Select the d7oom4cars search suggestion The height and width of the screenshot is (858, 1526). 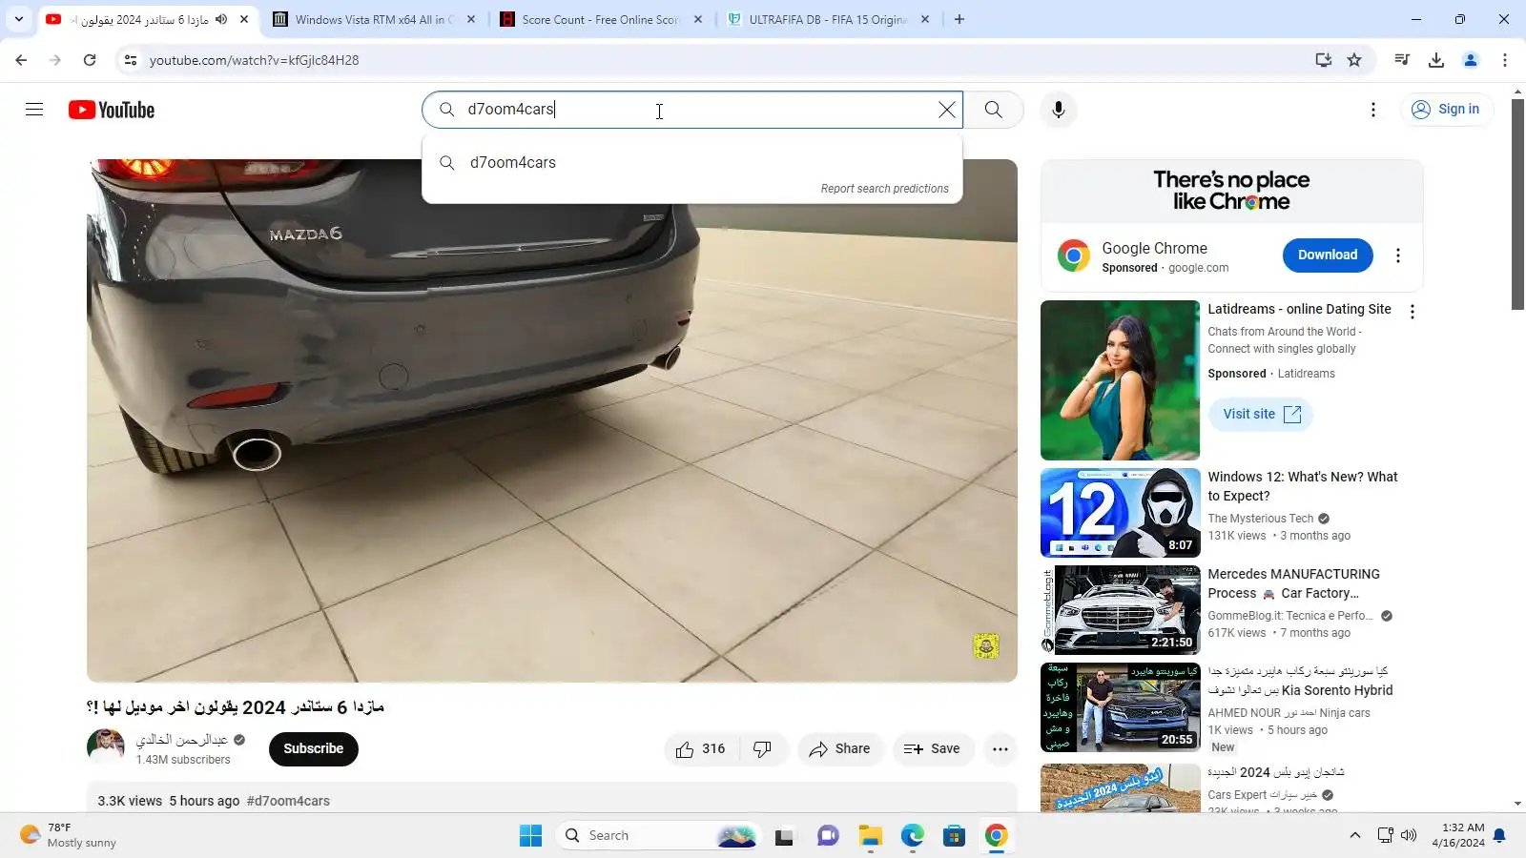click(x=692, y=162)
